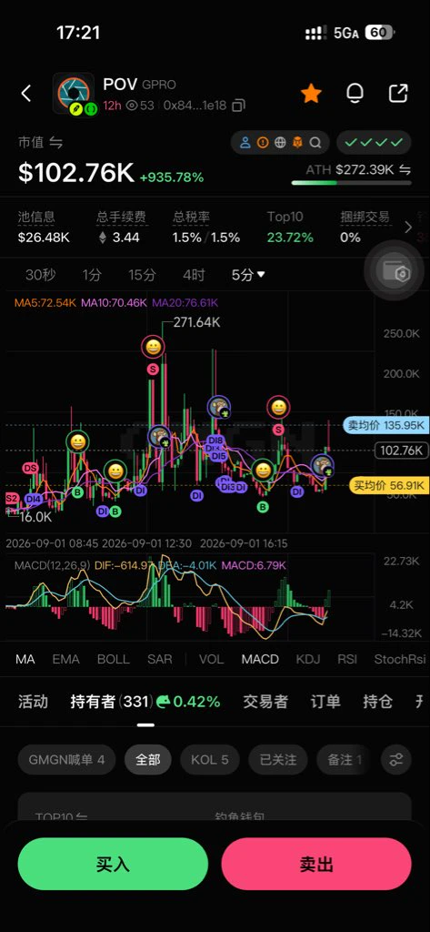The image size is (430, 932).
Task: Tap the MA20:76.61K indicator label
Action: pyautogui.click(x=185, y=303)
